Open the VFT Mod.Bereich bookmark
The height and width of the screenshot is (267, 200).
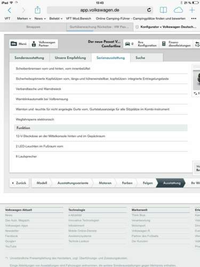point(78,19)
